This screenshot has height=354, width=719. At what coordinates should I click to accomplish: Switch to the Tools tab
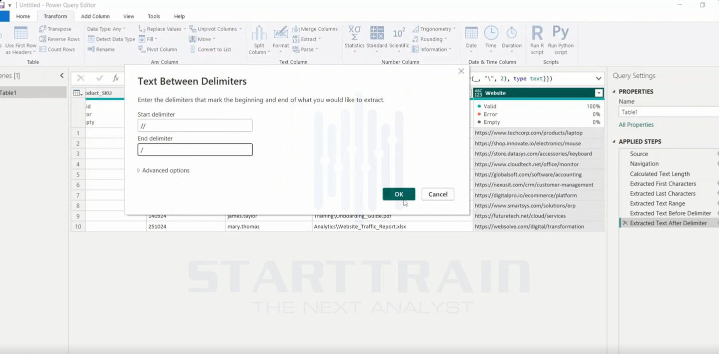click(154, 16)
